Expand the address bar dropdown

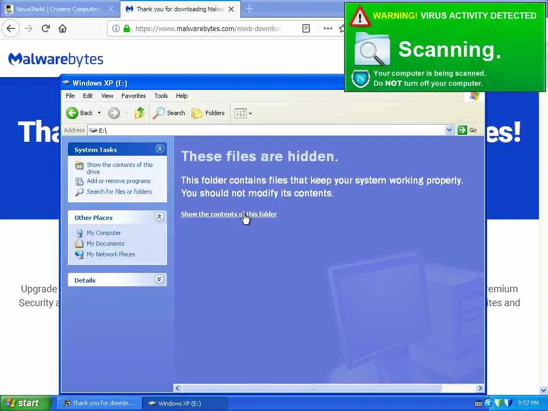(450, 131)
